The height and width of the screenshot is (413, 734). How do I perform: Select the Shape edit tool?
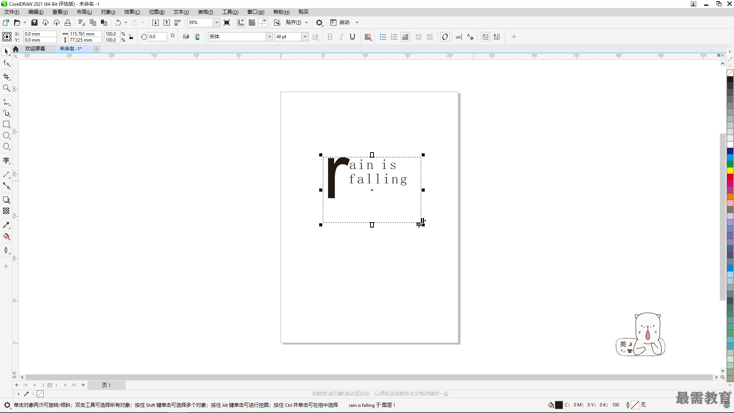click(6, 63)
